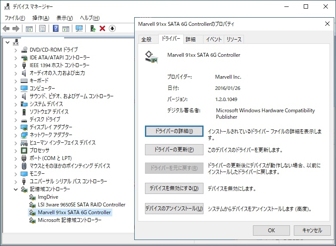Click the speaker icon beside オーディオの入力および出力
Screen dimensions: 336x246
tap(24, 73)
